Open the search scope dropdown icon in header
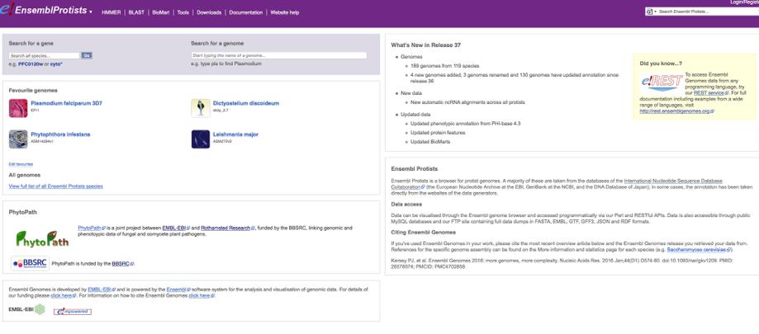 coord(651,12)
